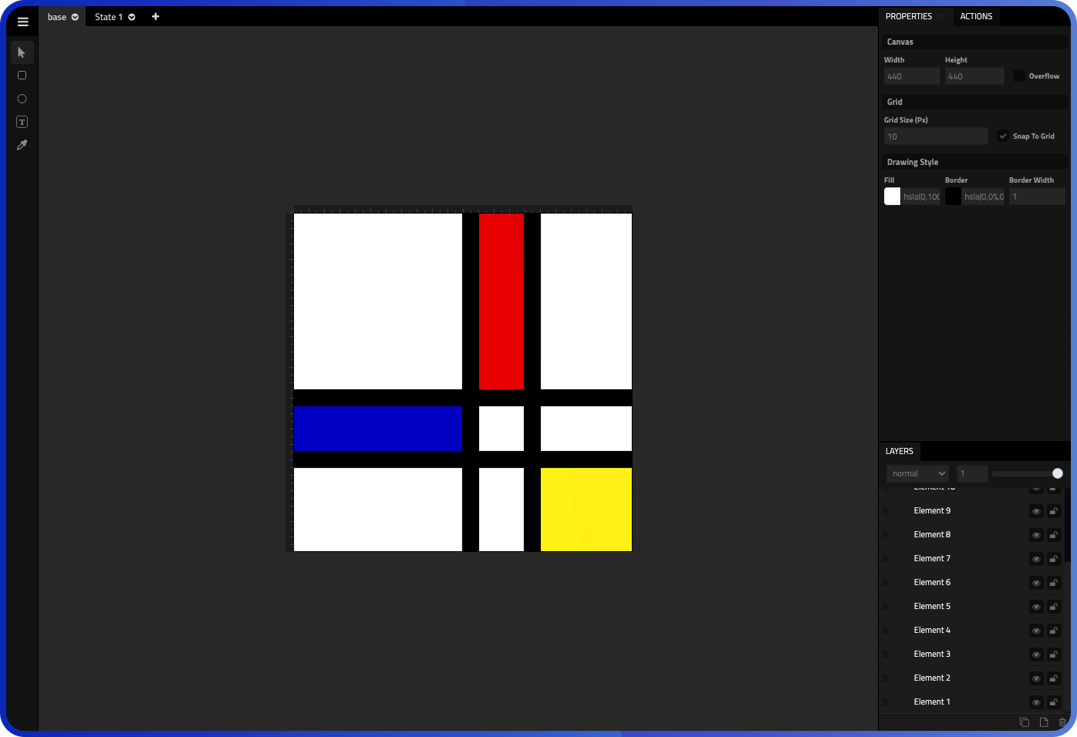This screenshot has width=1077, height=737.
Task: Lock the Element 1 layer
Action: [1054, 702]
